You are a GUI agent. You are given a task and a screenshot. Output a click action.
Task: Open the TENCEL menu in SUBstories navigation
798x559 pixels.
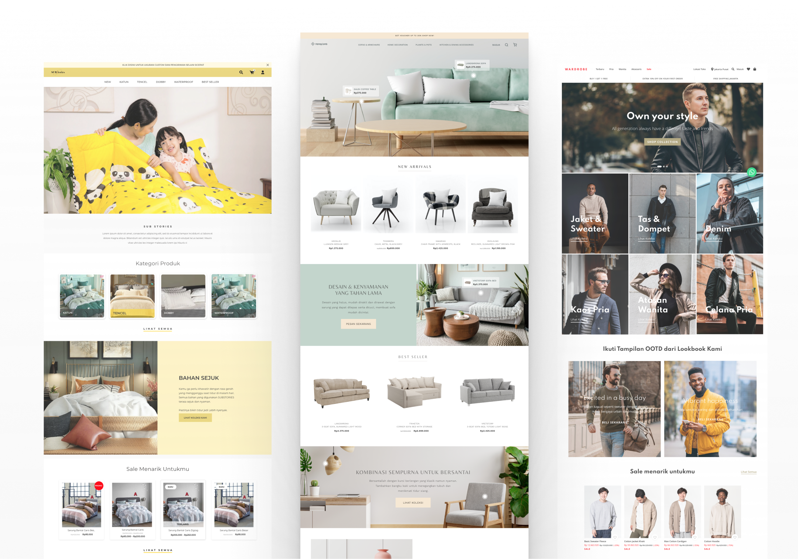tap(142, 82)
